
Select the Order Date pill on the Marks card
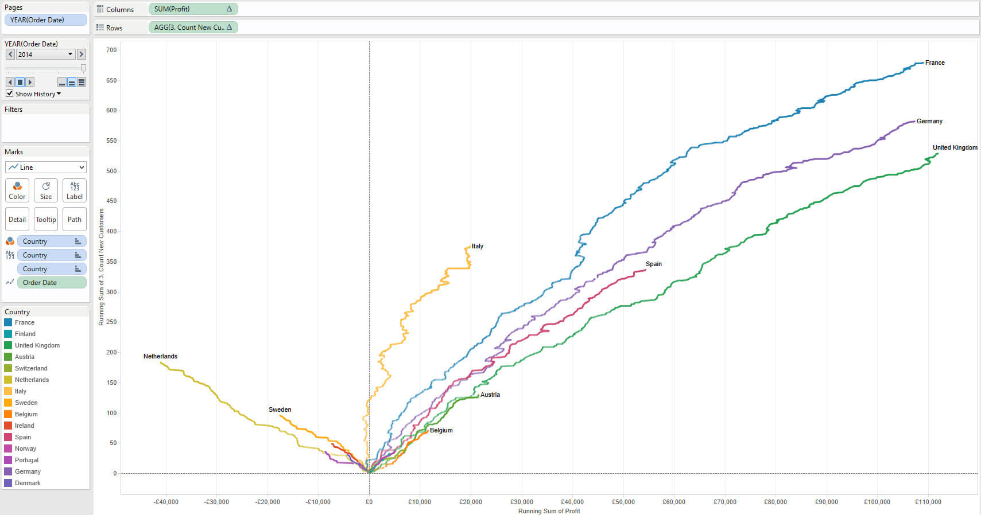pyautogui.click(x=52, y=282)
